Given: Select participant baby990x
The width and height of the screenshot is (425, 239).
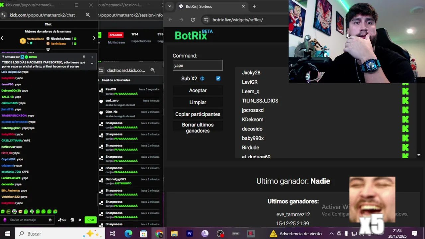Looking at the screenshot, I should click(x=253, y=138).
